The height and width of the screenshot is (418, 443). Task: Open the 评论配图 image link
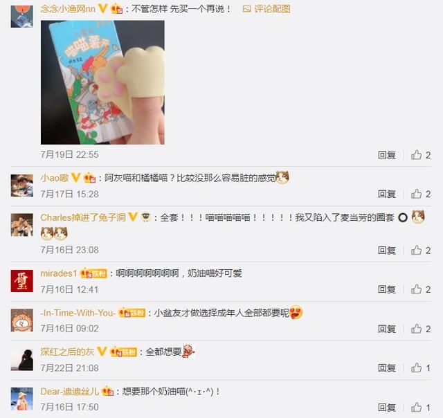pyautogui.click(x=266, y=9)
